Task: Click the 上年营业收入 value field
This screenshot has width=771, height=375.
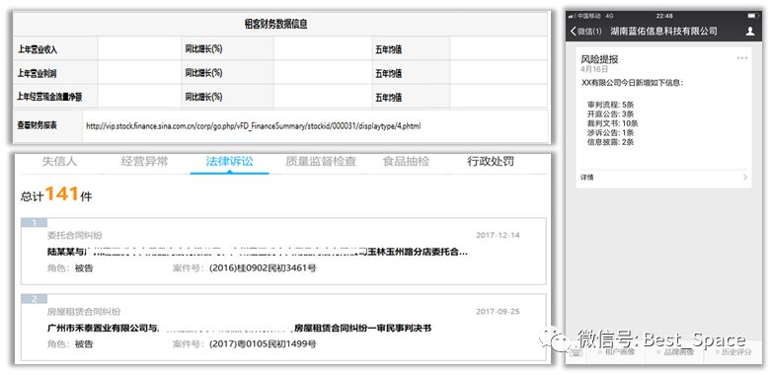Action: 139,48
